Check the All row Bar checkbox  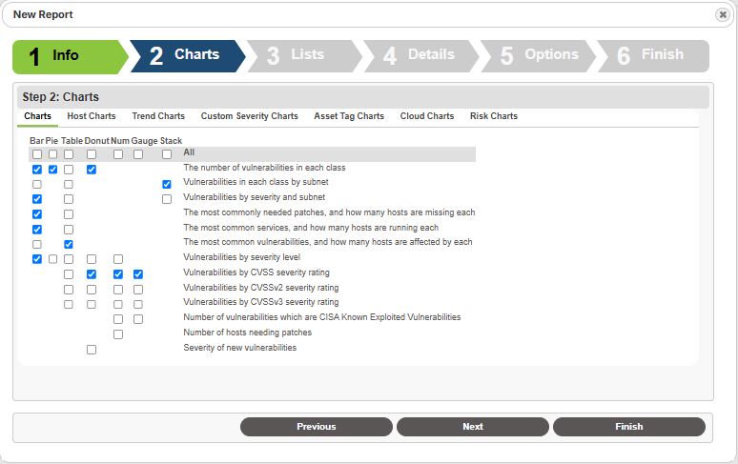tap(37, 154)
